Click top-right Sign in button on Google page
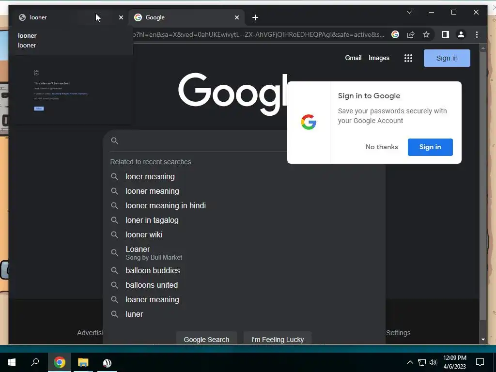Image resolution: width=496 pixels, height=372 pixels. tap(447, 58)
